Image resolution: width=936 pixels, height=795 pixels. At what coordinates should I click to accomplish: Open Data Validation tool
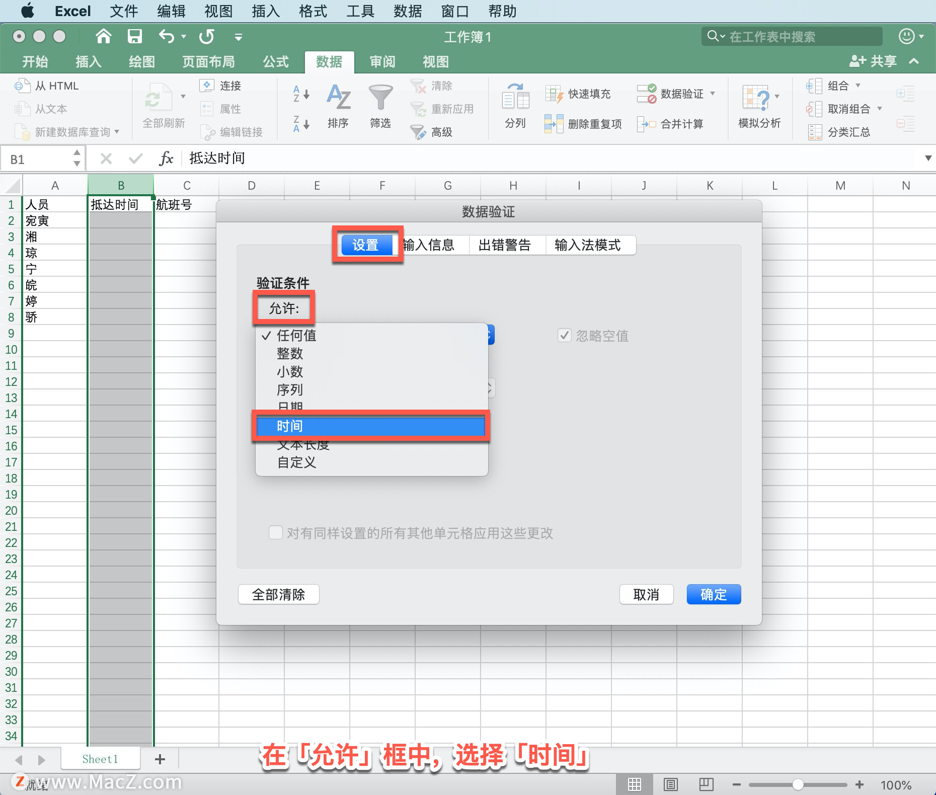670,94
